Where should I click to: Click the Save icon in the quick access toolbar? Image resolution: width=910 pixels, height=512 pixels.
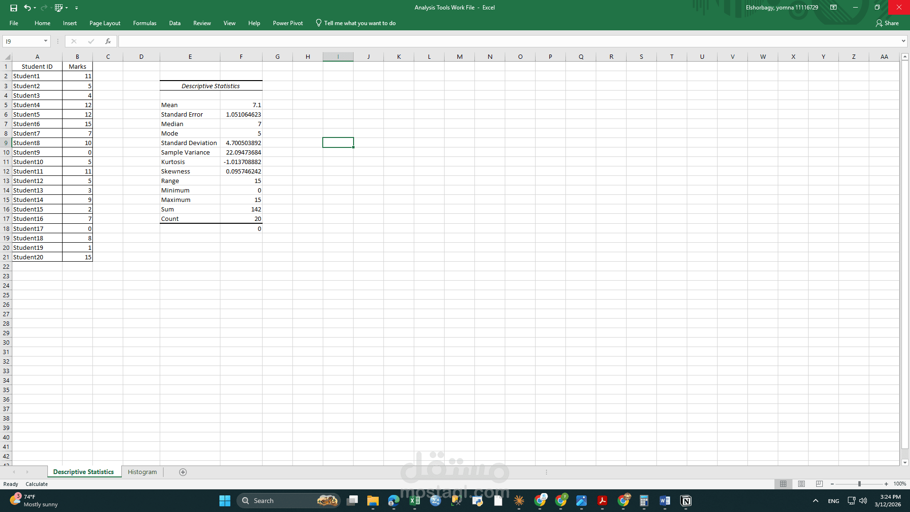click(13, 8)
